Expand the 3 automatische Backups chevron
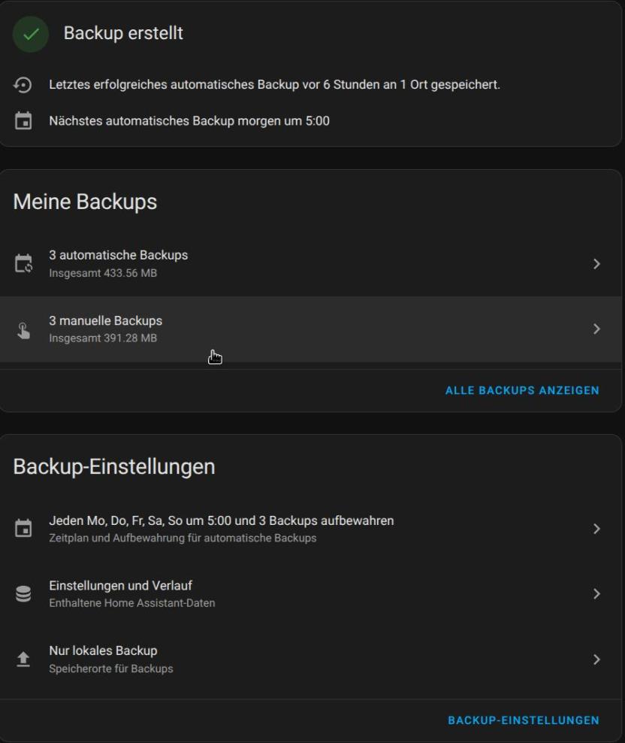 [596, 264]
